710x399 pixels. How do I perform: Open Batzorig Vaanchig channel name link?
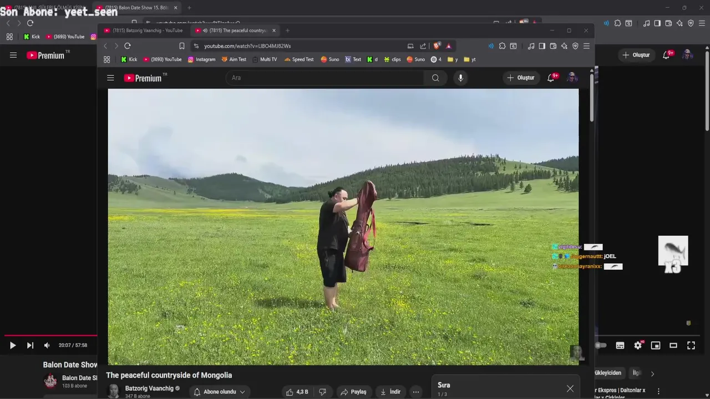(x=149, y=388)
